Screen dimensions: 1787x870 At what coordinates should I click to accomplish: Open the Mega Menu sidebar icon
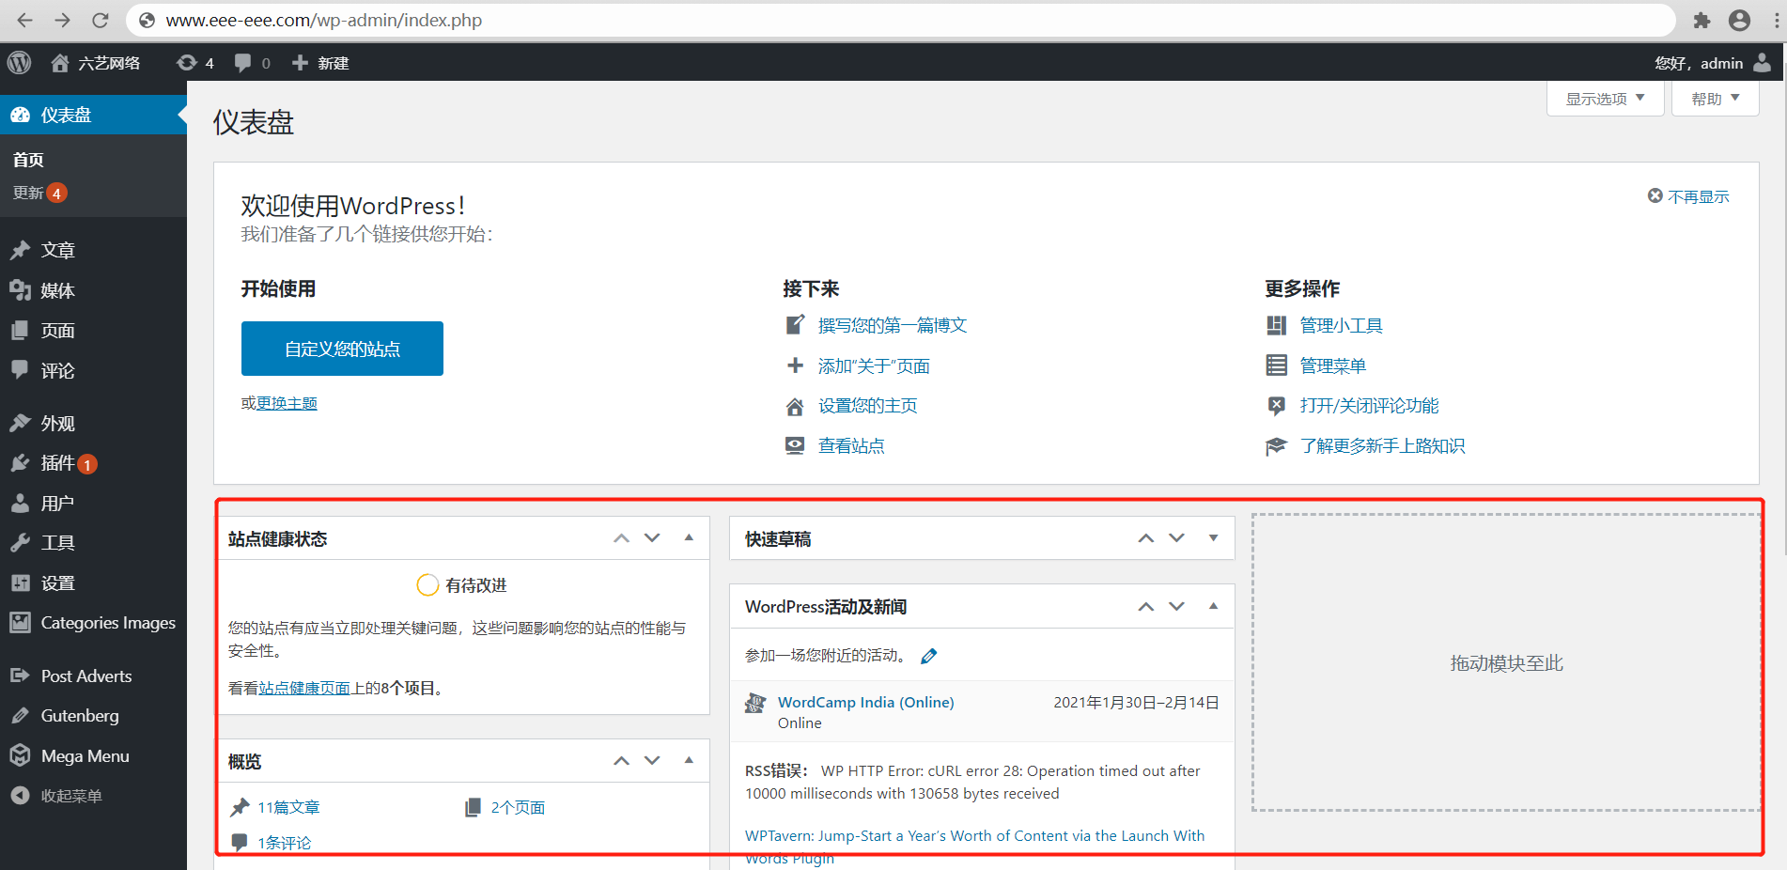[21, 755]
